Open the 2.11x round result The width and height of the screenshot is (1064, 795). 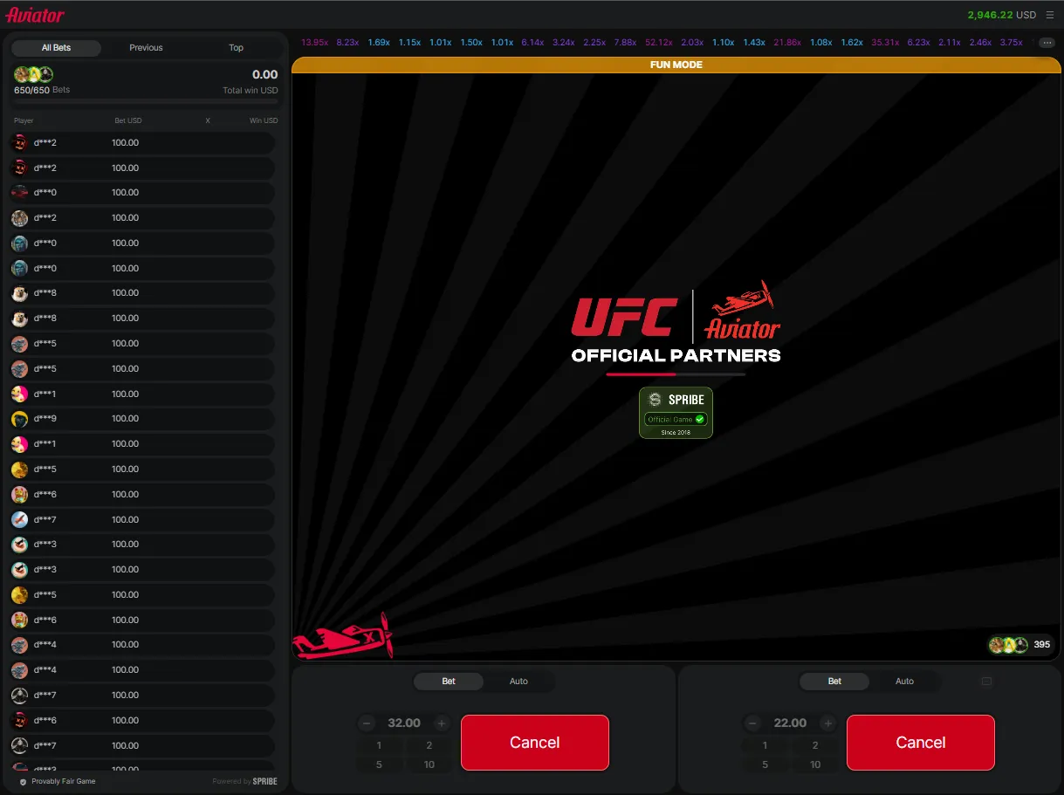tap(950, 43)
